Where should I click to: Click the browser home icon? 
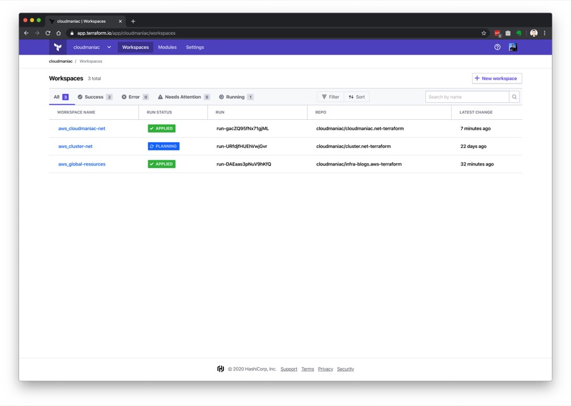(x=58, y=33)
